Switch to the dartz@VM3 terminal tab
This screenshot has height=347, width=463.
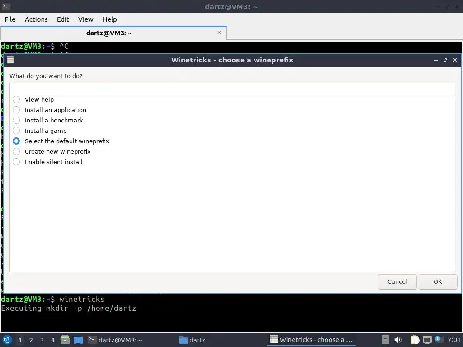[109, 33]
